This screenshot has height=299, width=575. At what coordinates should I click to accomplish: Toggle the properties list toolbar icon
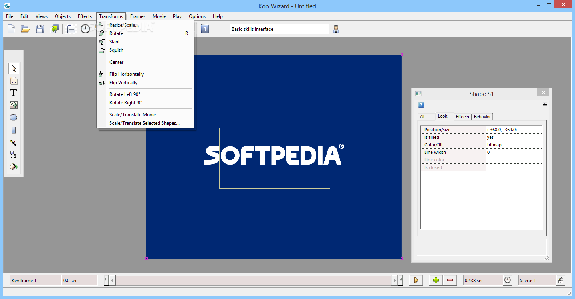click(x=71, y=29)
